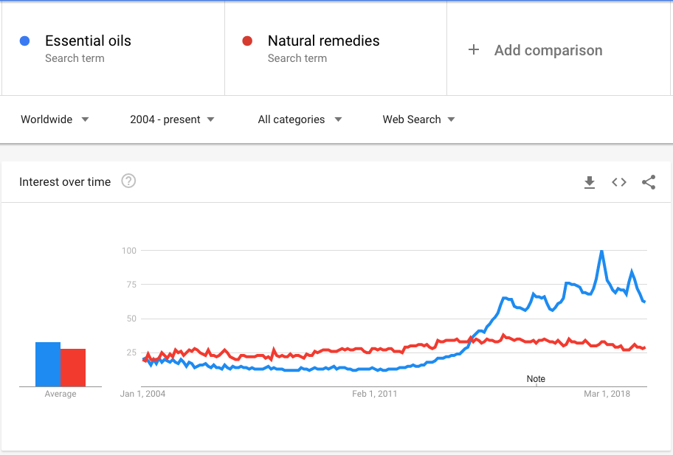Open the embed code icon
The height and width of the screenshot is (455, 673).
coord(619,182)
